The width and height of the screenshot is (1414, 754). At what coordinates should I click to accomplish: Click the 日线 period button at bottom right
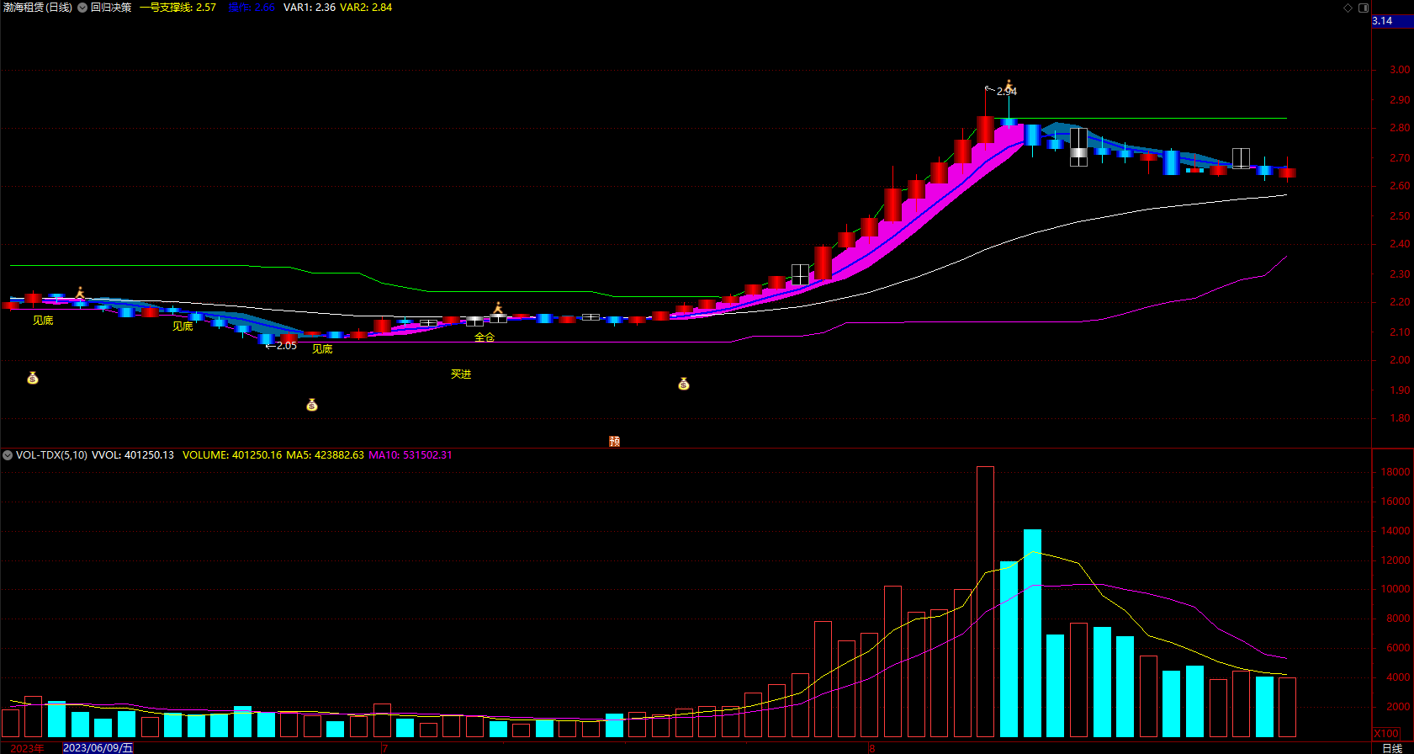pyautogui.click(x=1392, y=748)
